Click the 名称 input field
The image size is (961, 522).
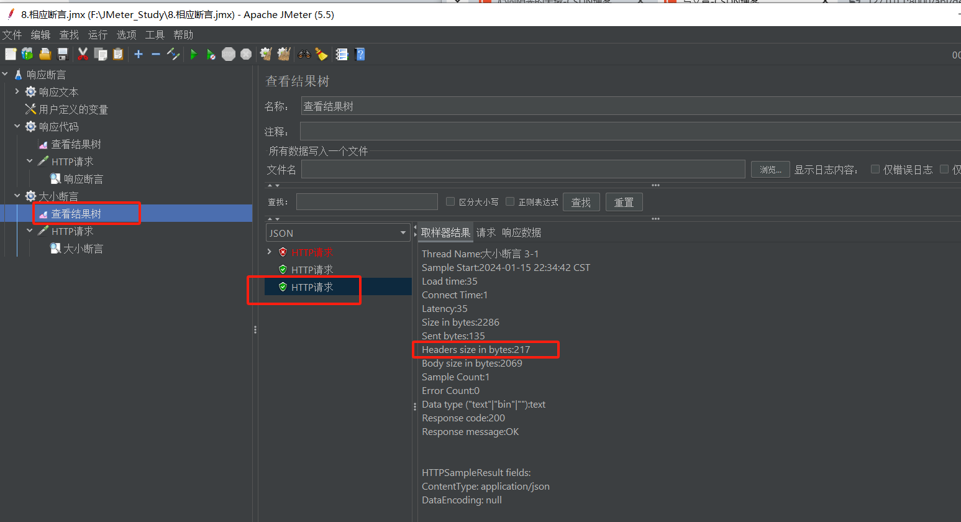631,106
